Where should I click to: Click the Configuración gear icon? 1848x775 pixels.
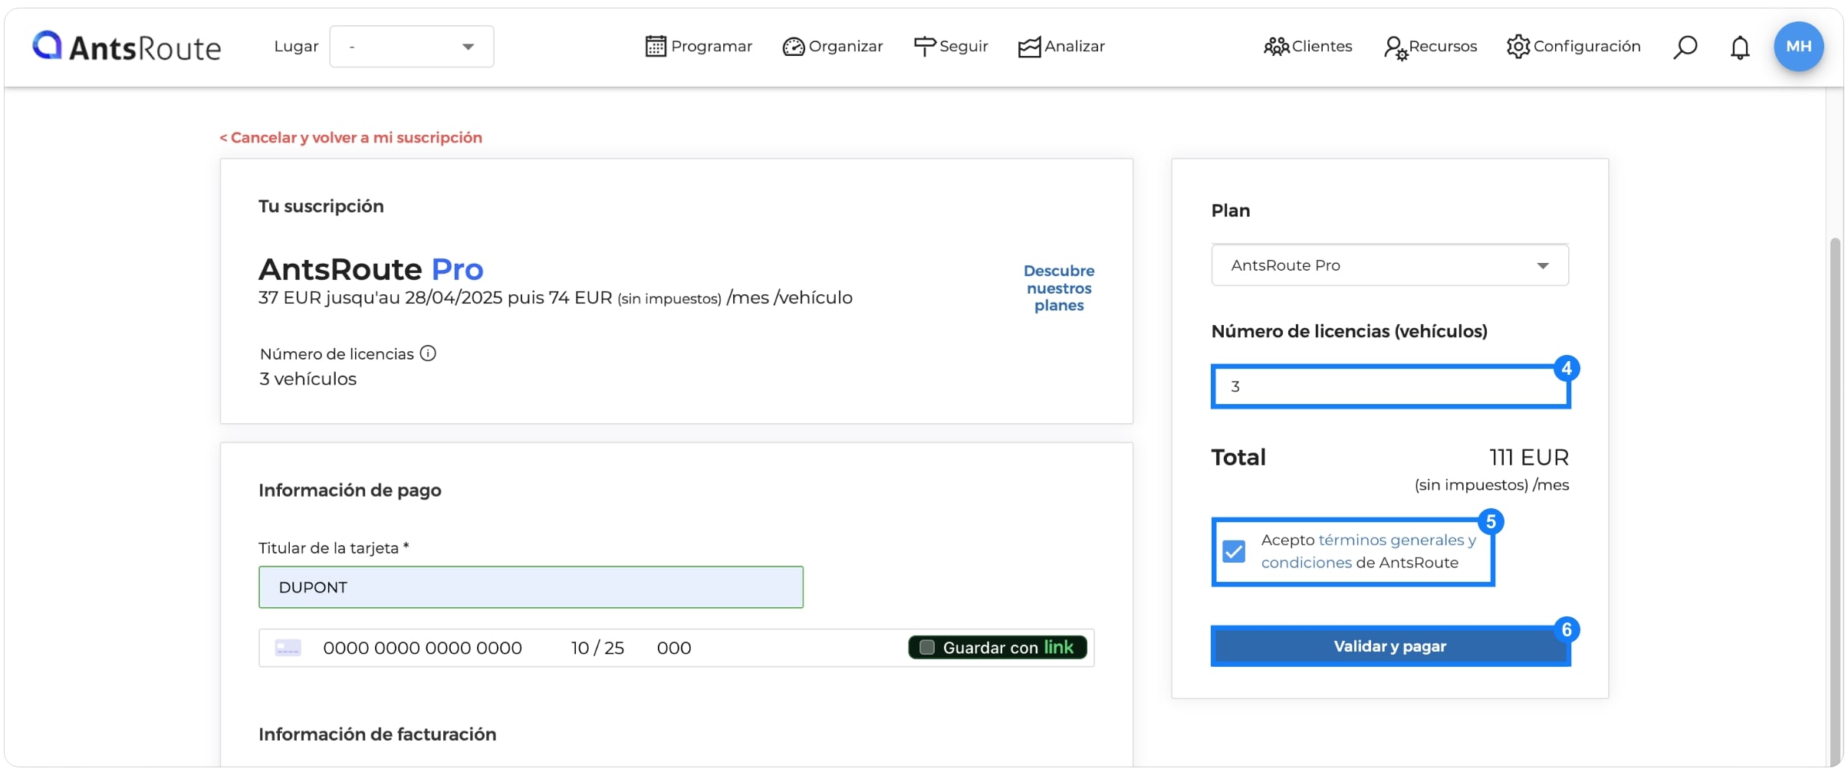1518,47
